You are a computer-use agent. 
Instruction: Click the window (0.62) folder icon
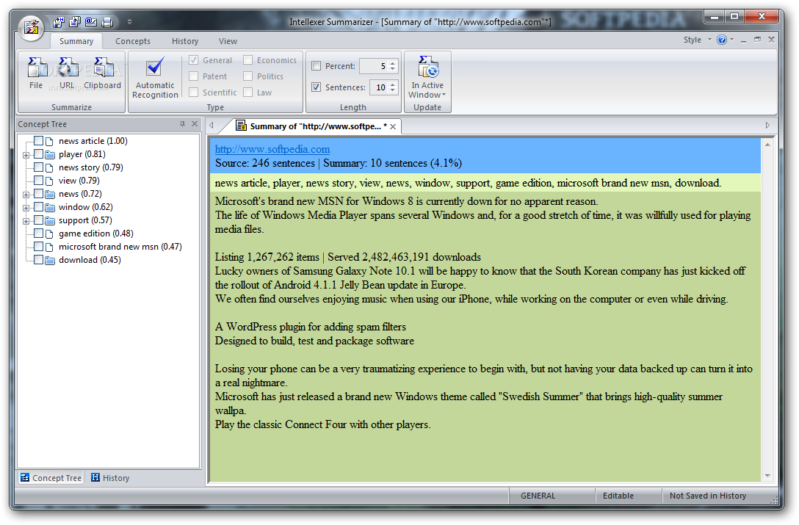(50, 208)
